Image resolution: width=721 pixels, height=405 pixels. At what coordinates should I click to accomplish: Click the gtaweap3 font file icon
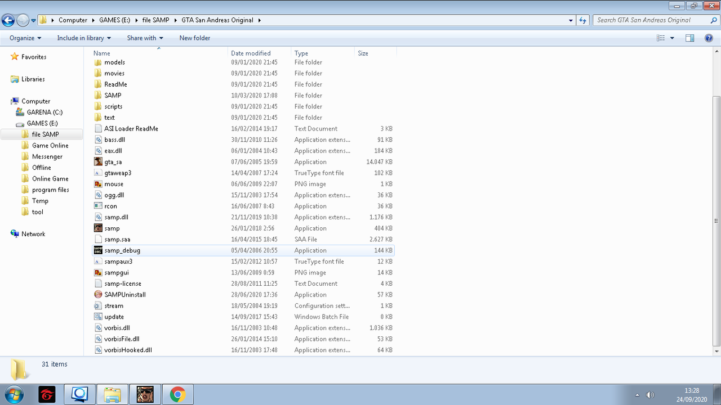click(x=98, y=173)
